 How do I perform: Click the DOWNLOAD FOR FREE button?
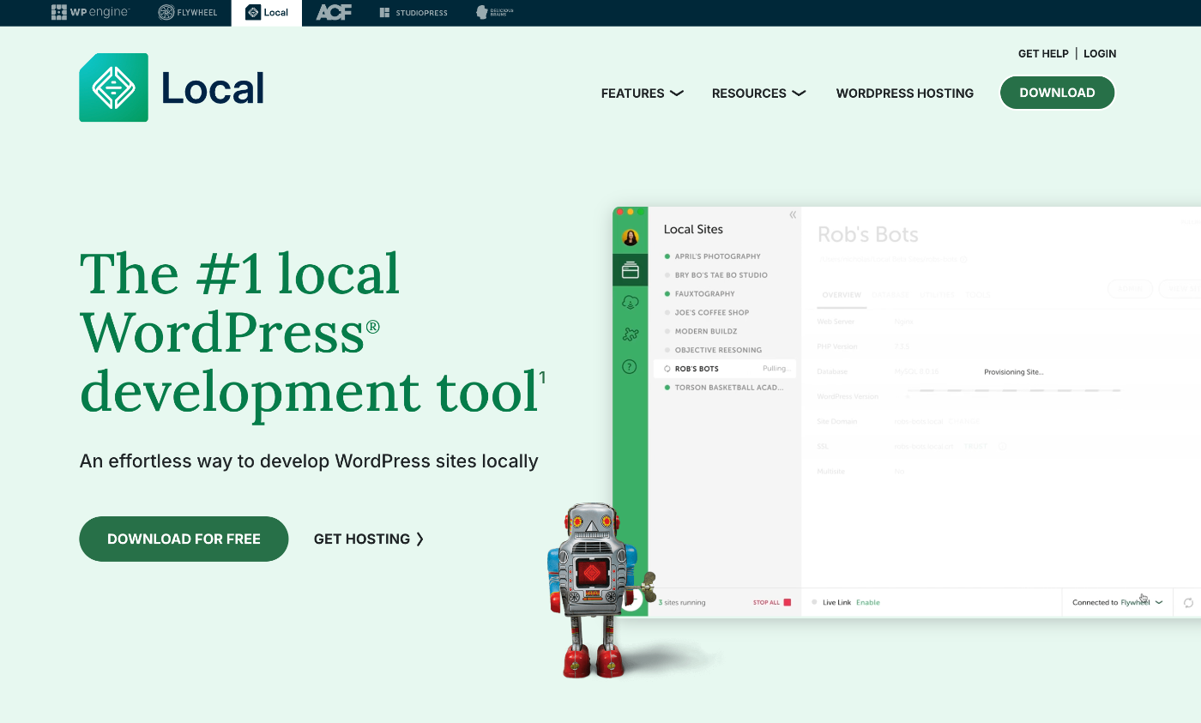(184, 539)
